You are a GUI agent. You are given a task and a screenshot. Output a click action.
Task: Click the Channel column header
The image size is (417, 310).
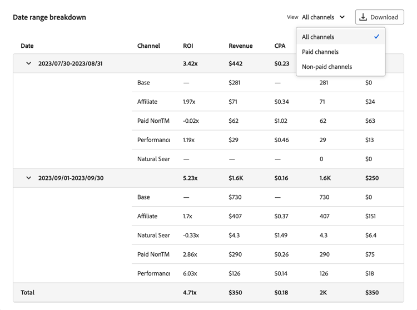[148, 46]
